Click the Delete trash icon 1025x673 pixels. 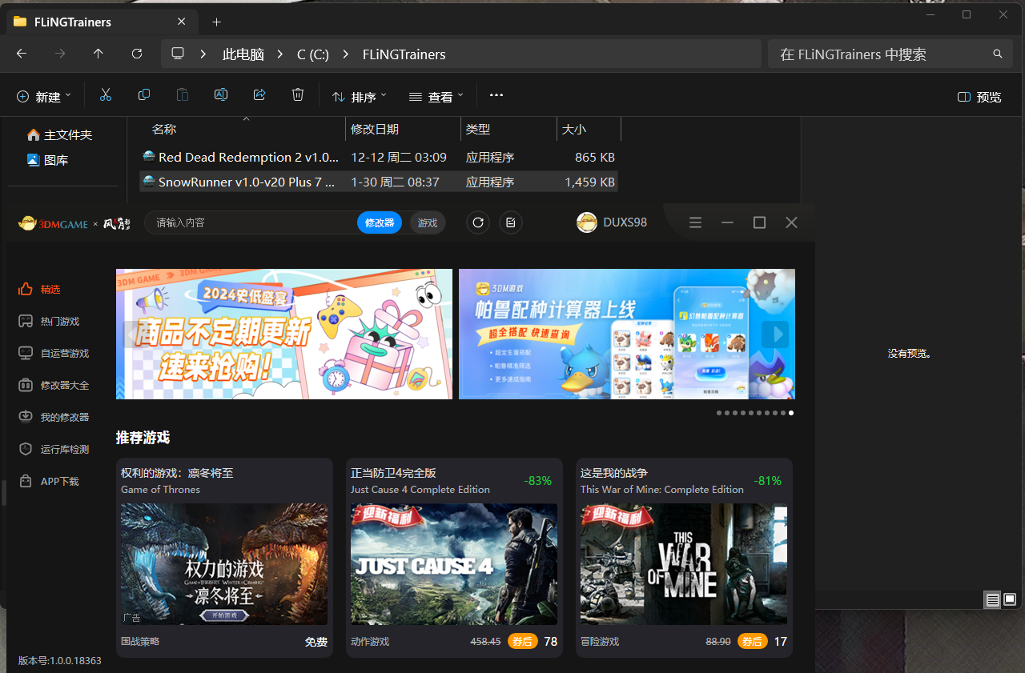[298, 95]
